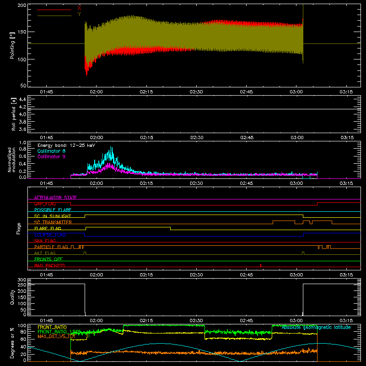Click the 01:45 time label under the Quality plot

pos(46,321)
